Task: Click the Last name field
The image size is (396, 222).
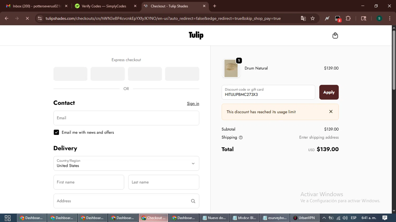Action: [164, 182]
